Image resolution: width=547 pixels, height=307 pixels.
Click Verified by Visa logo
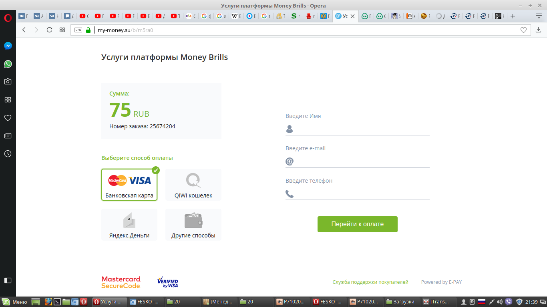tap(167, 282)
